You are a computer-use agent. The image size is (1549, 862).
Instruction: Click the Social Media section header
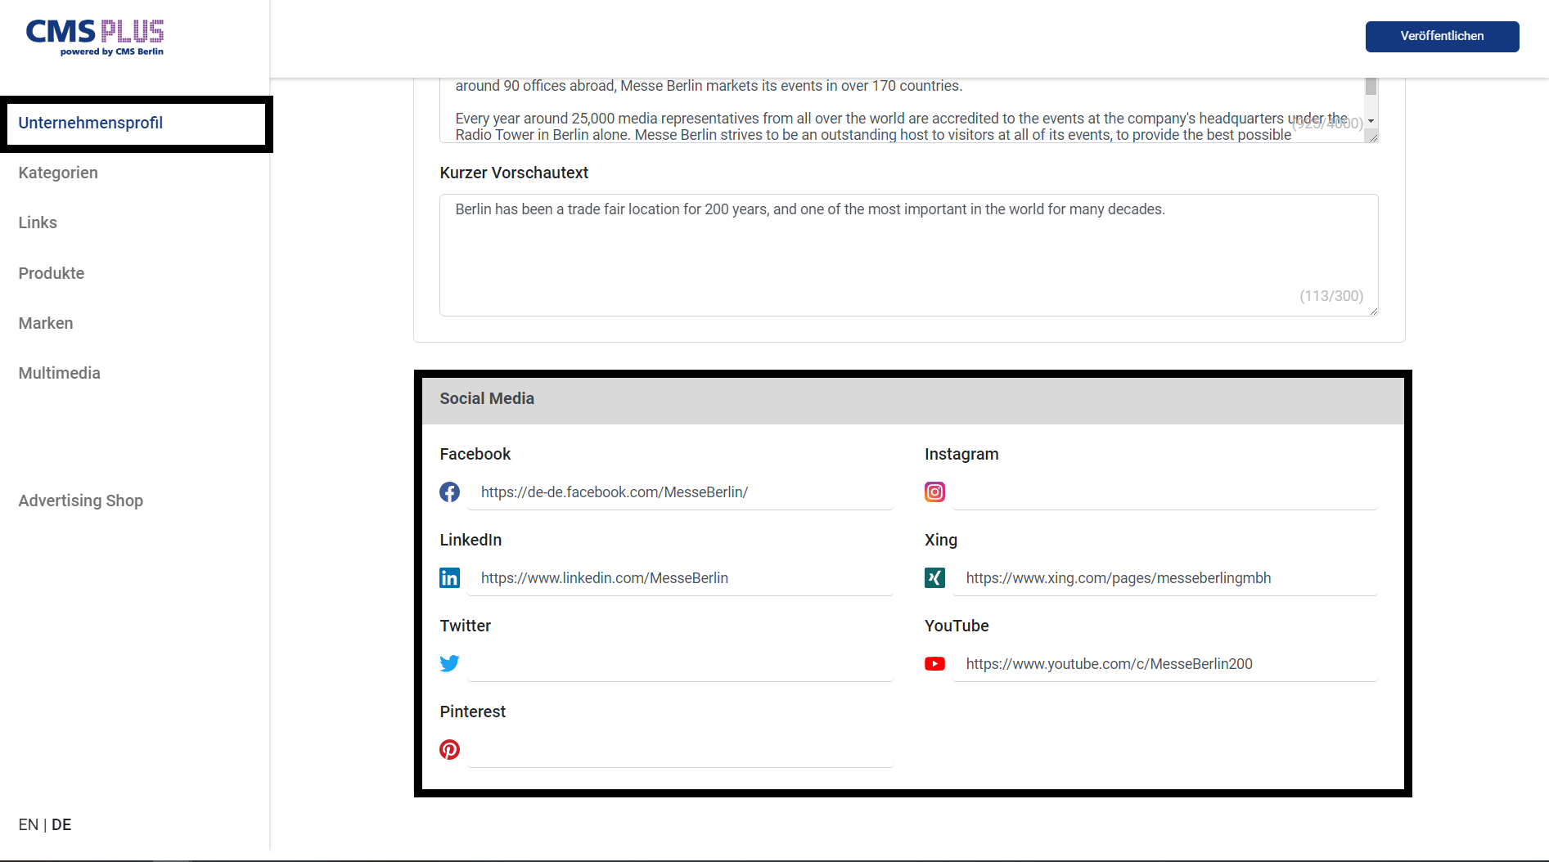point(913,399)
